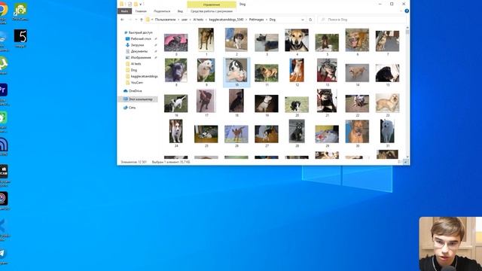
Task: Expand breadcrumb chevron after user
Action: [x=190, y=20]
